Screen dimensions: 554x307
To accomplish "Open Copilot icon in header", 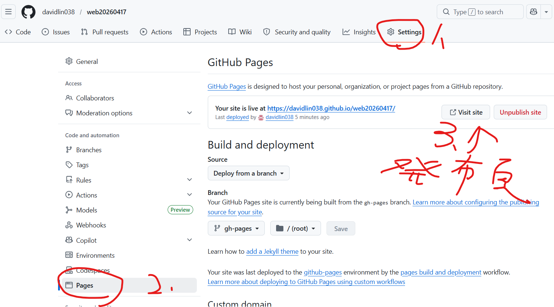I will pos(534,12).
